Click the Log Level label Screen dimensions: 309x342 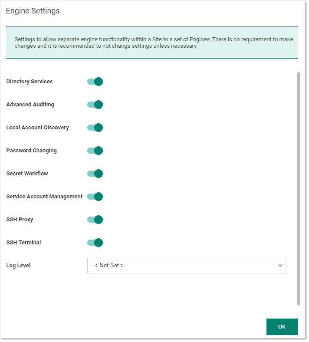pos(18,266)
